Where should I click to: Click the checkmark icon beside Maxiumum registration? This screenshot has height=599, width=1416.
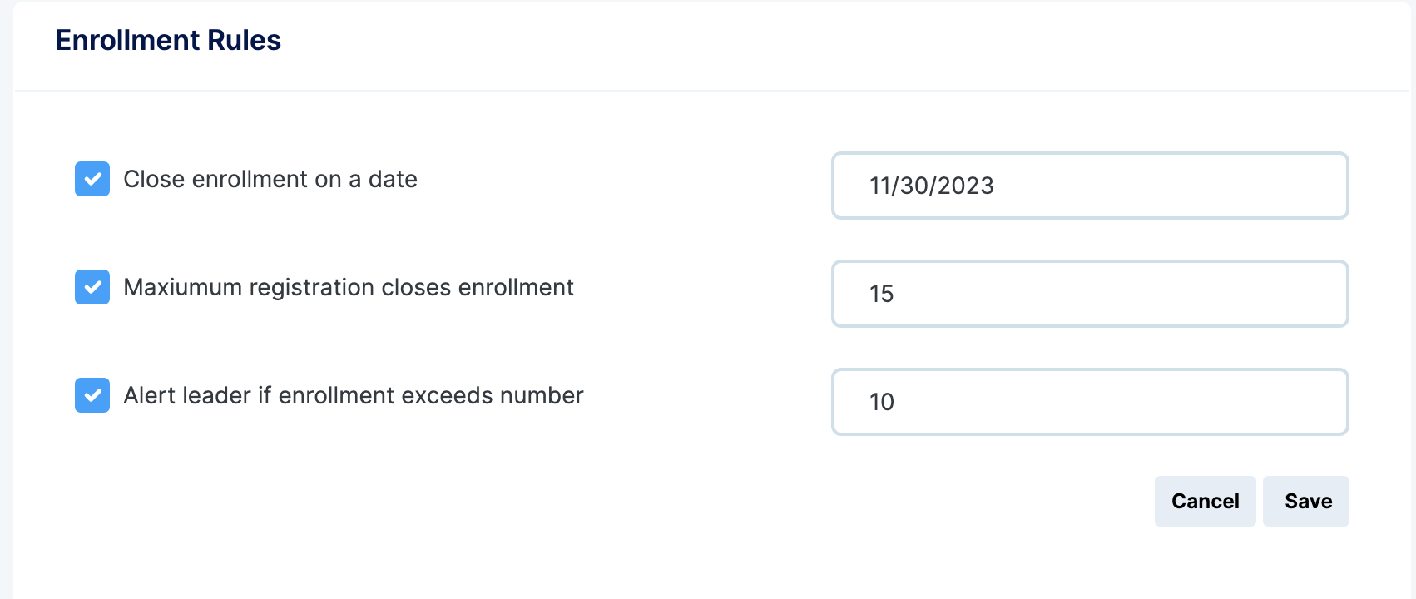coord(92,287)
